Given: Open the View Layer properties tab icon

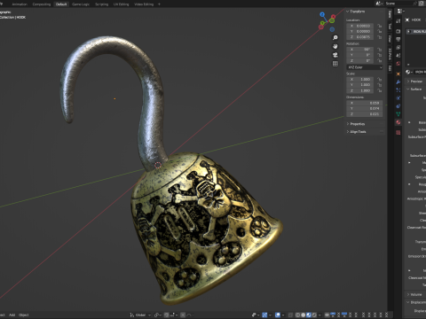Looking at the screenshot, I should click(398, 47).
